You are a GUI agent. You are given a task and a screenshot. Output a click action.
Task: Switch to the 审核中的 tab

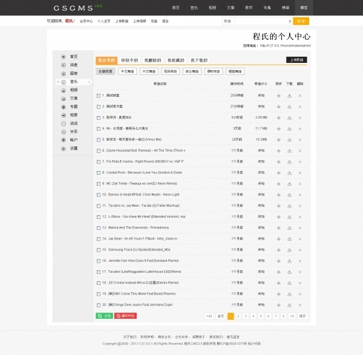tap(129, 60)
